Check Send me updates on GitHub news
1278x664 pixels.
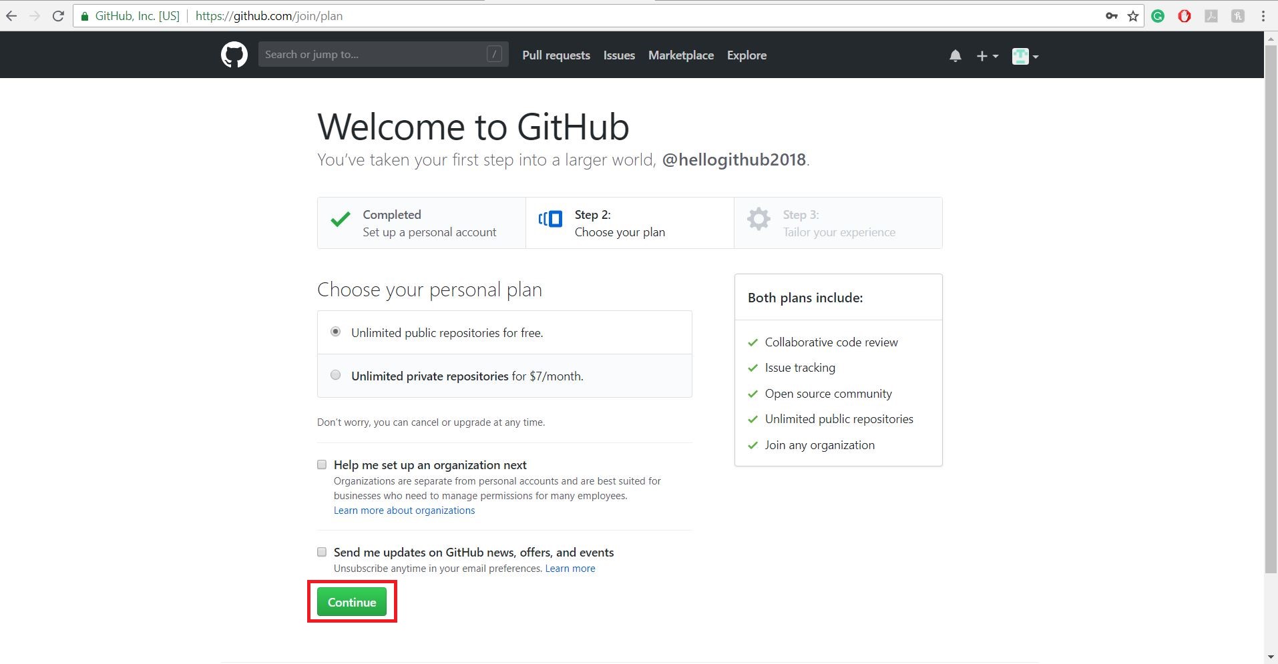pos(322,552)
